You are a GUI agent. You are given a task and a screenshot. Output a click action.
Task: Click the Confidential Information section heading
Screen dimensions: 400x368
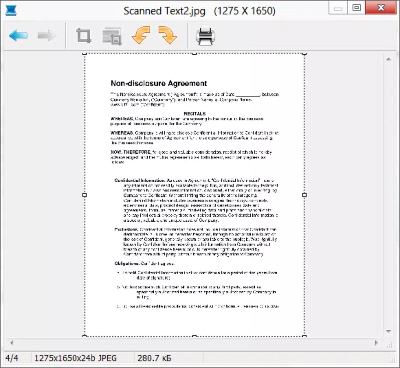140,180
